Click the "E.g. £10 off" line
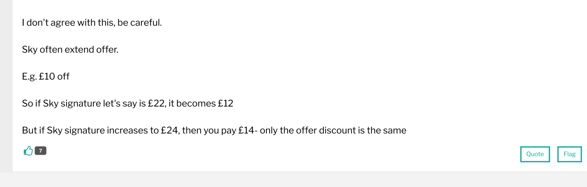 46,77
